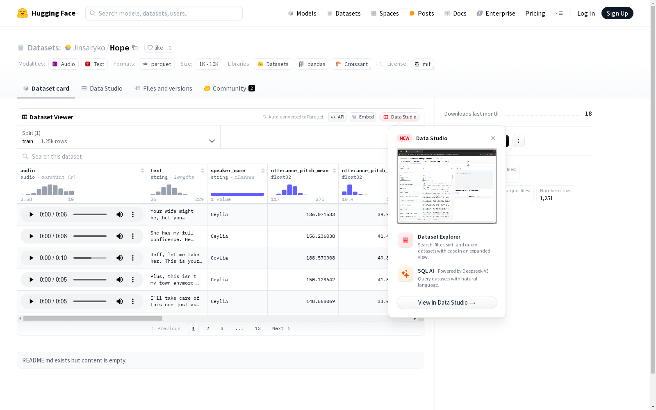This screenshot has height=410, width=656.
Task: Open Posts from the top navigation
Action: [421, 13]
